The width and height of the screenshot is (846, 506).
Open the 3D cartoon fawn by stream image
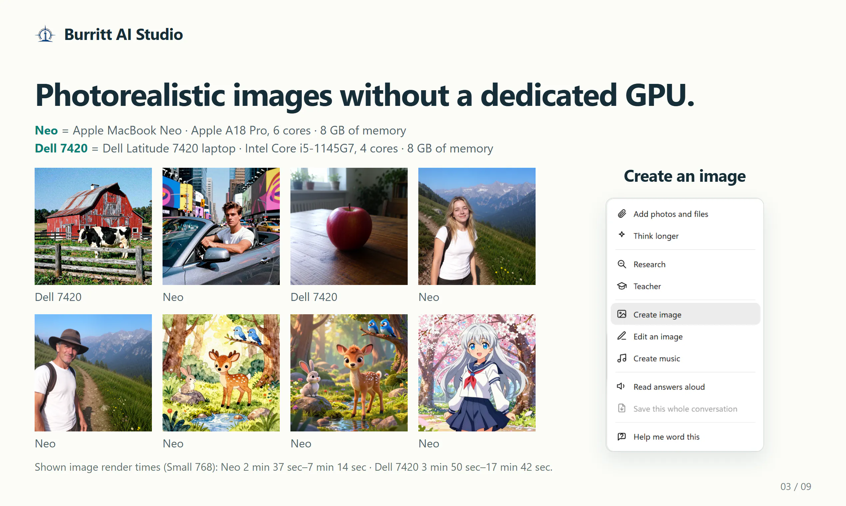point(349,373)
